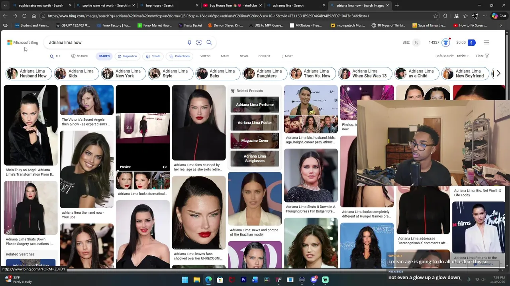Start voice search with the microphone icon
510x286 pixels.
click(189, 43)
